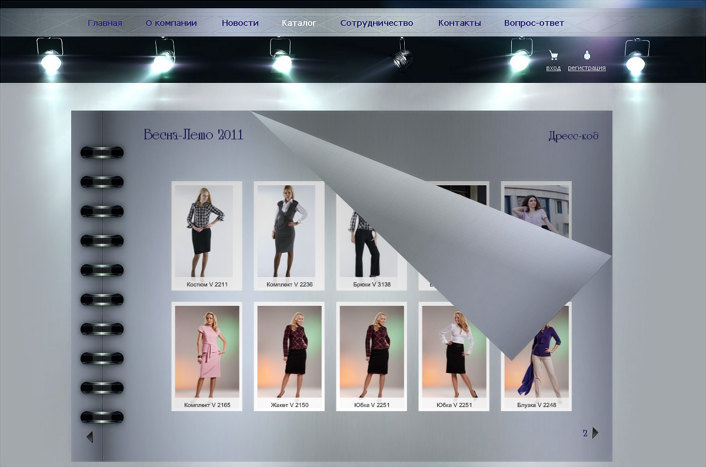This screenshot has width=706, height=467.
Task: Click the Весна-Лето 2011 heading
Action: click(x=194, y=135)
